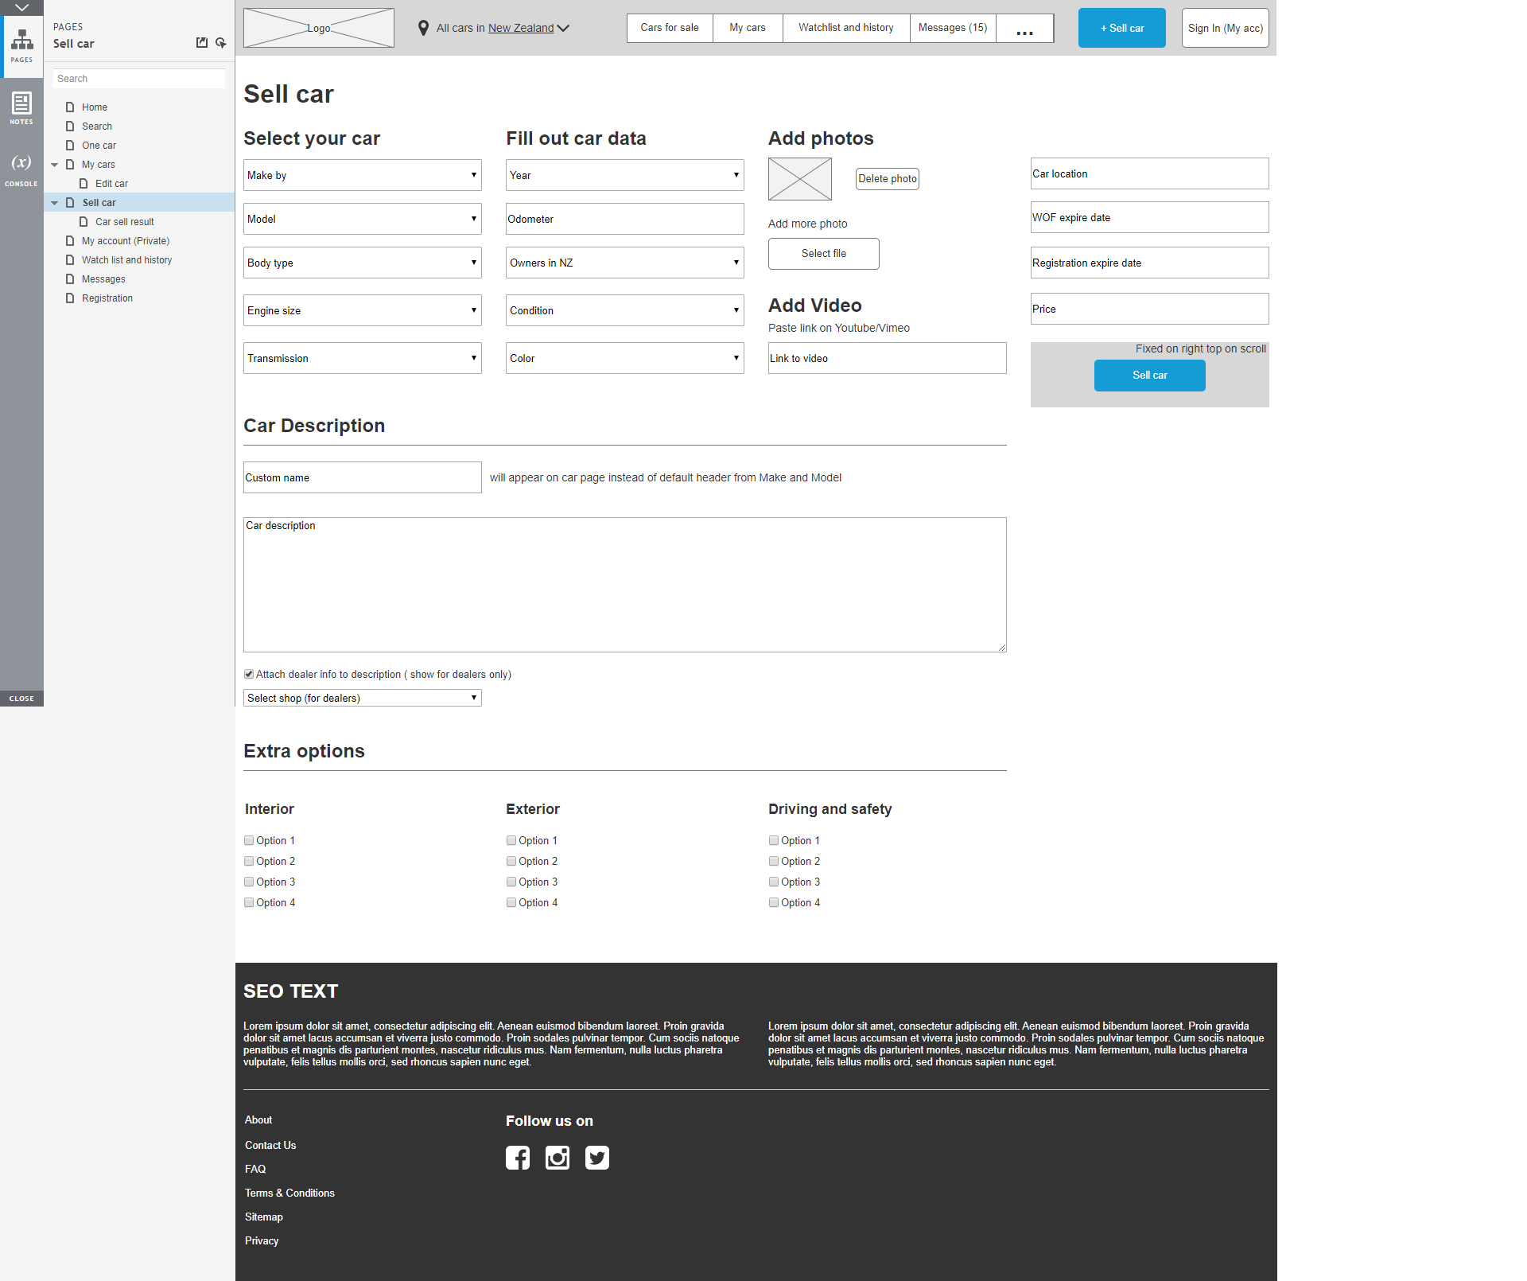Click the Twitter icon in footer

(597, 1158)
